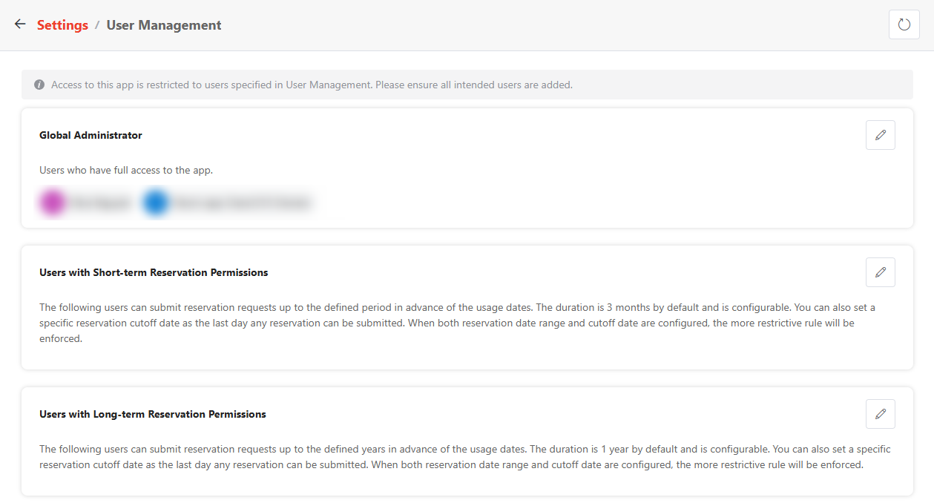Click the Short-term Reservation Permissions heading
934x503 pixels.
(154, 272)
